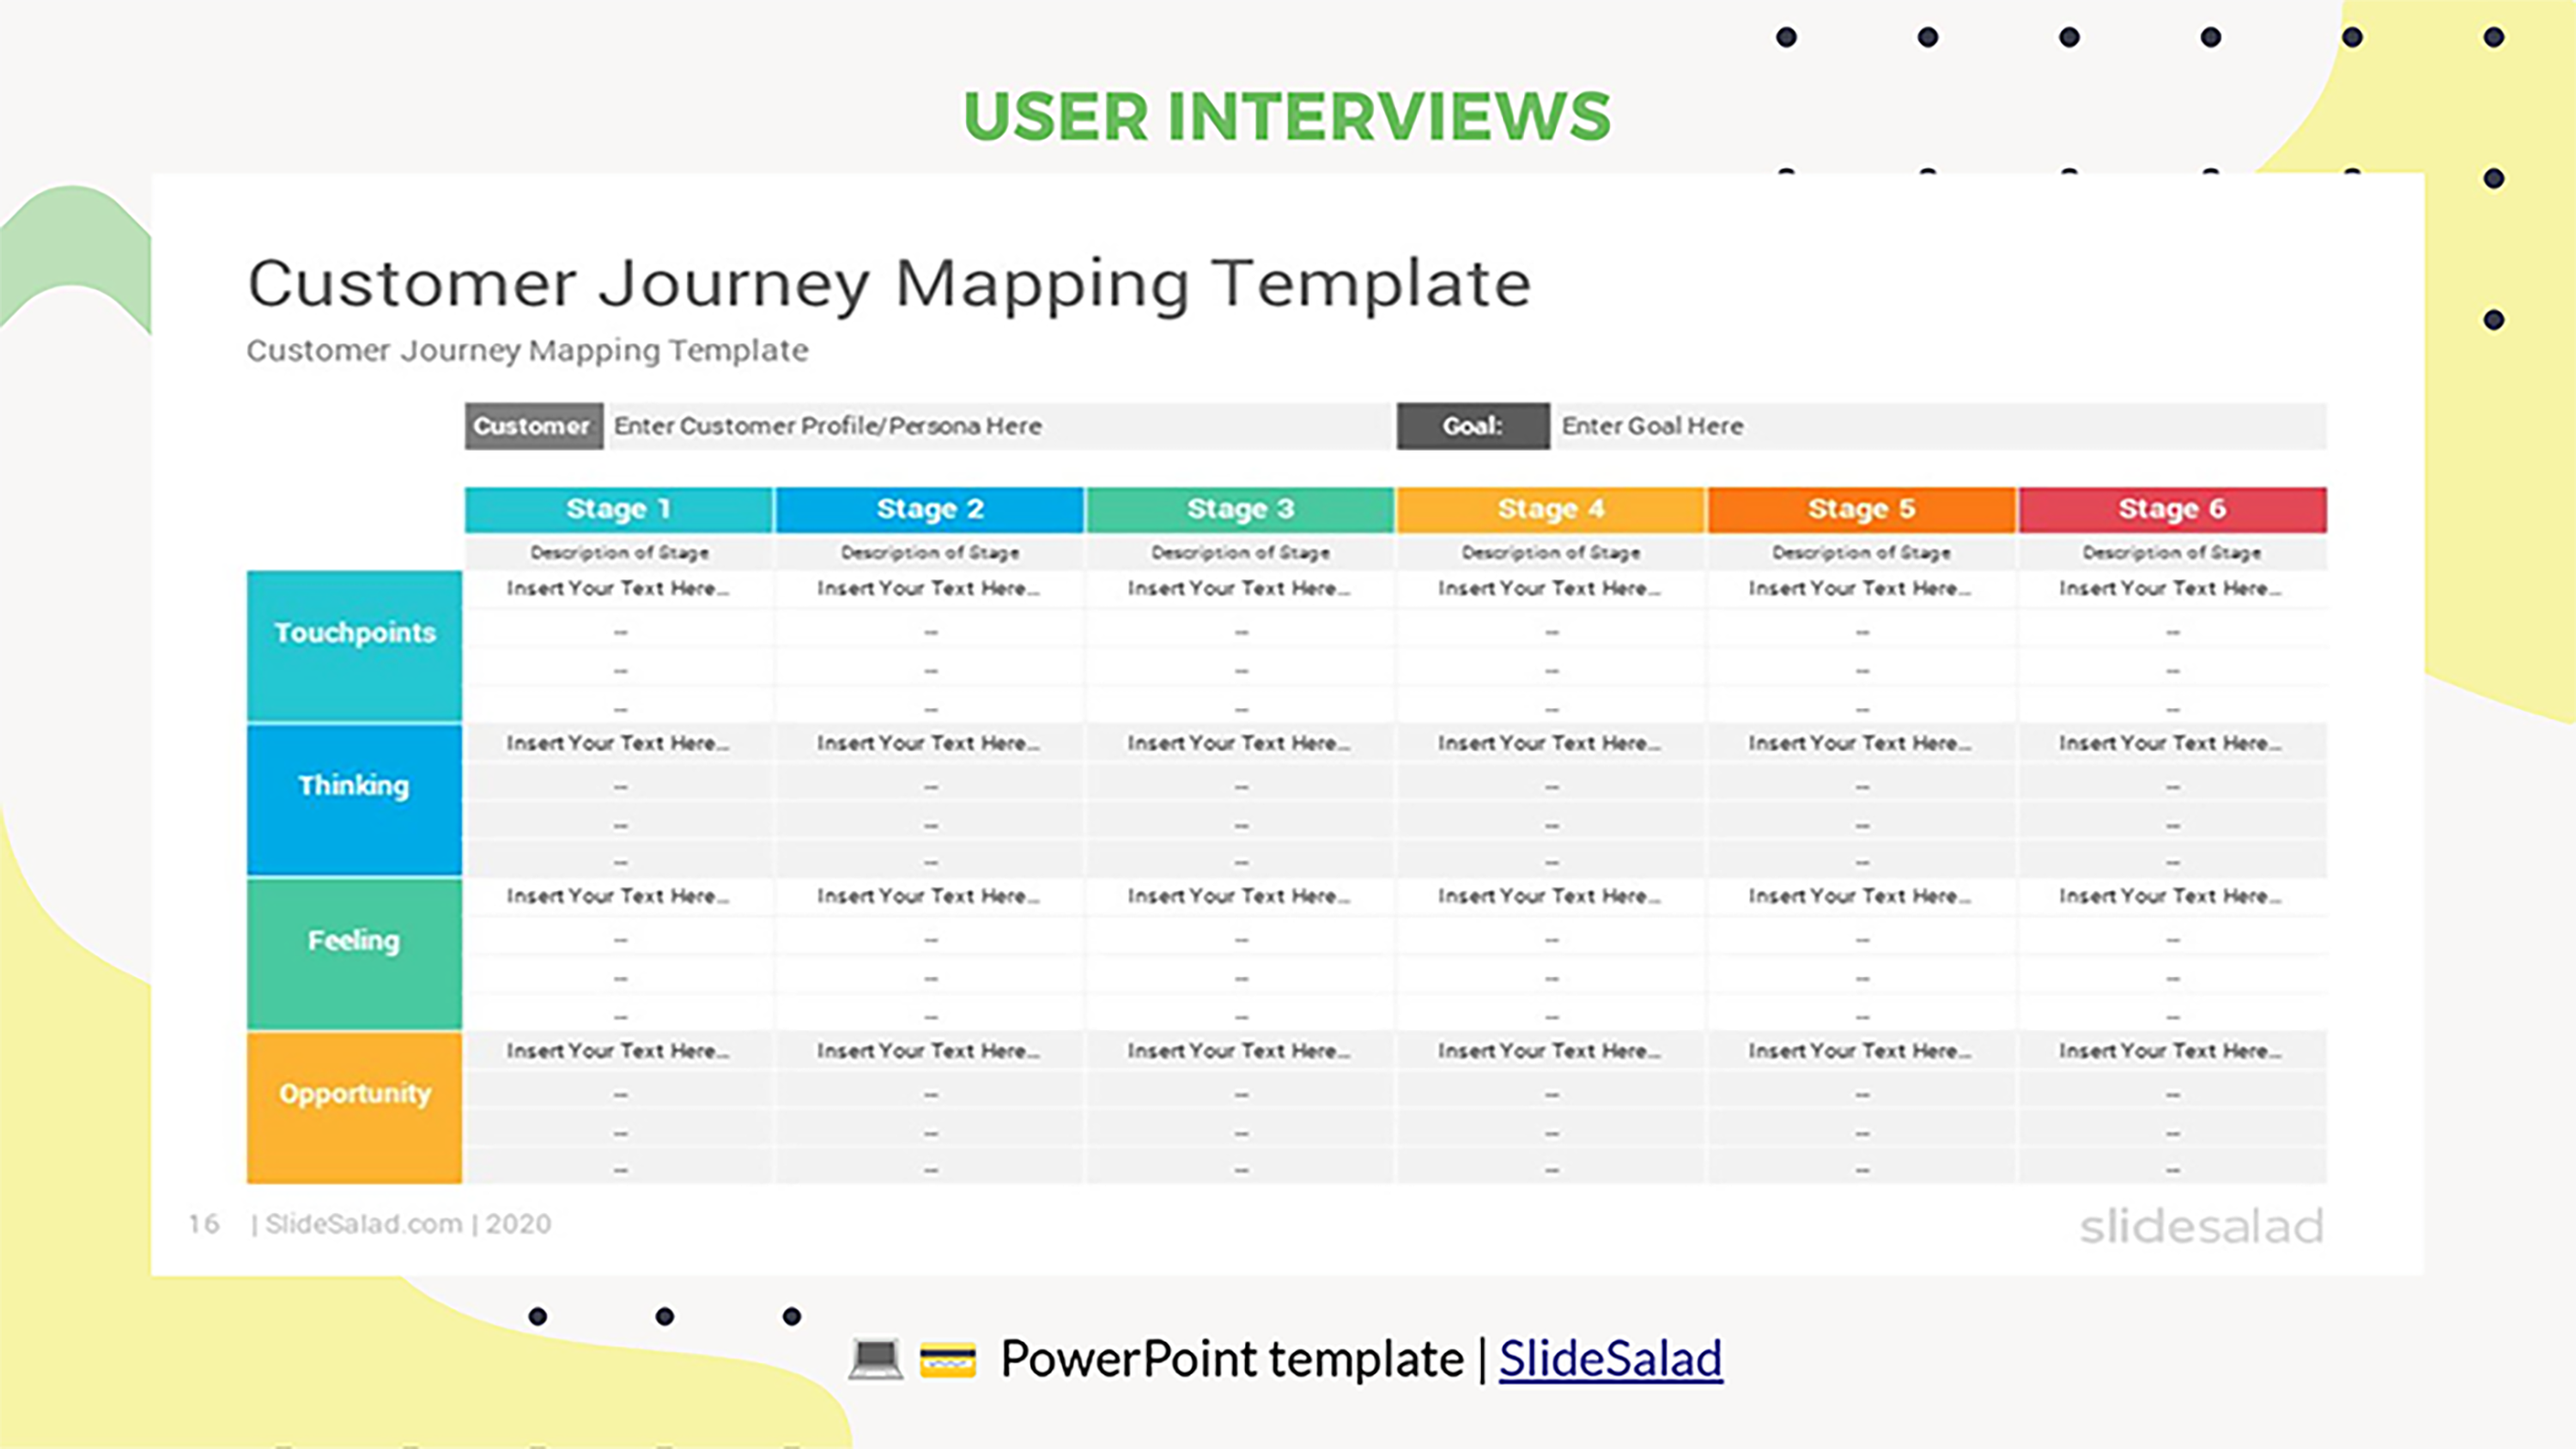Click the orange Stage 5 header
Screen dimensions: 2576x1449
[1861, 509]
